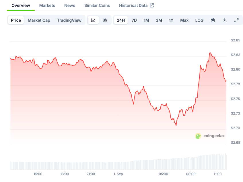The height and width of the screenshot is (182, 243).
Task: Go to the News tab
Action: tap(70, 5)
